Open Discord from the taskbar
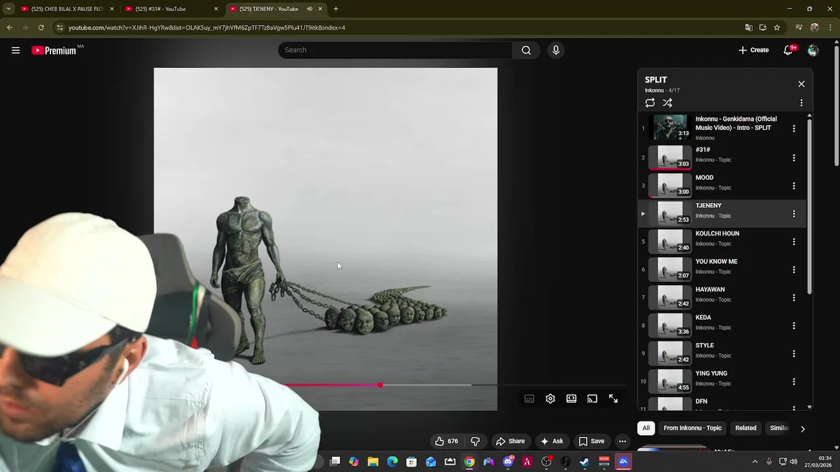This screenshot has width=840, height=472. point(508,462)
